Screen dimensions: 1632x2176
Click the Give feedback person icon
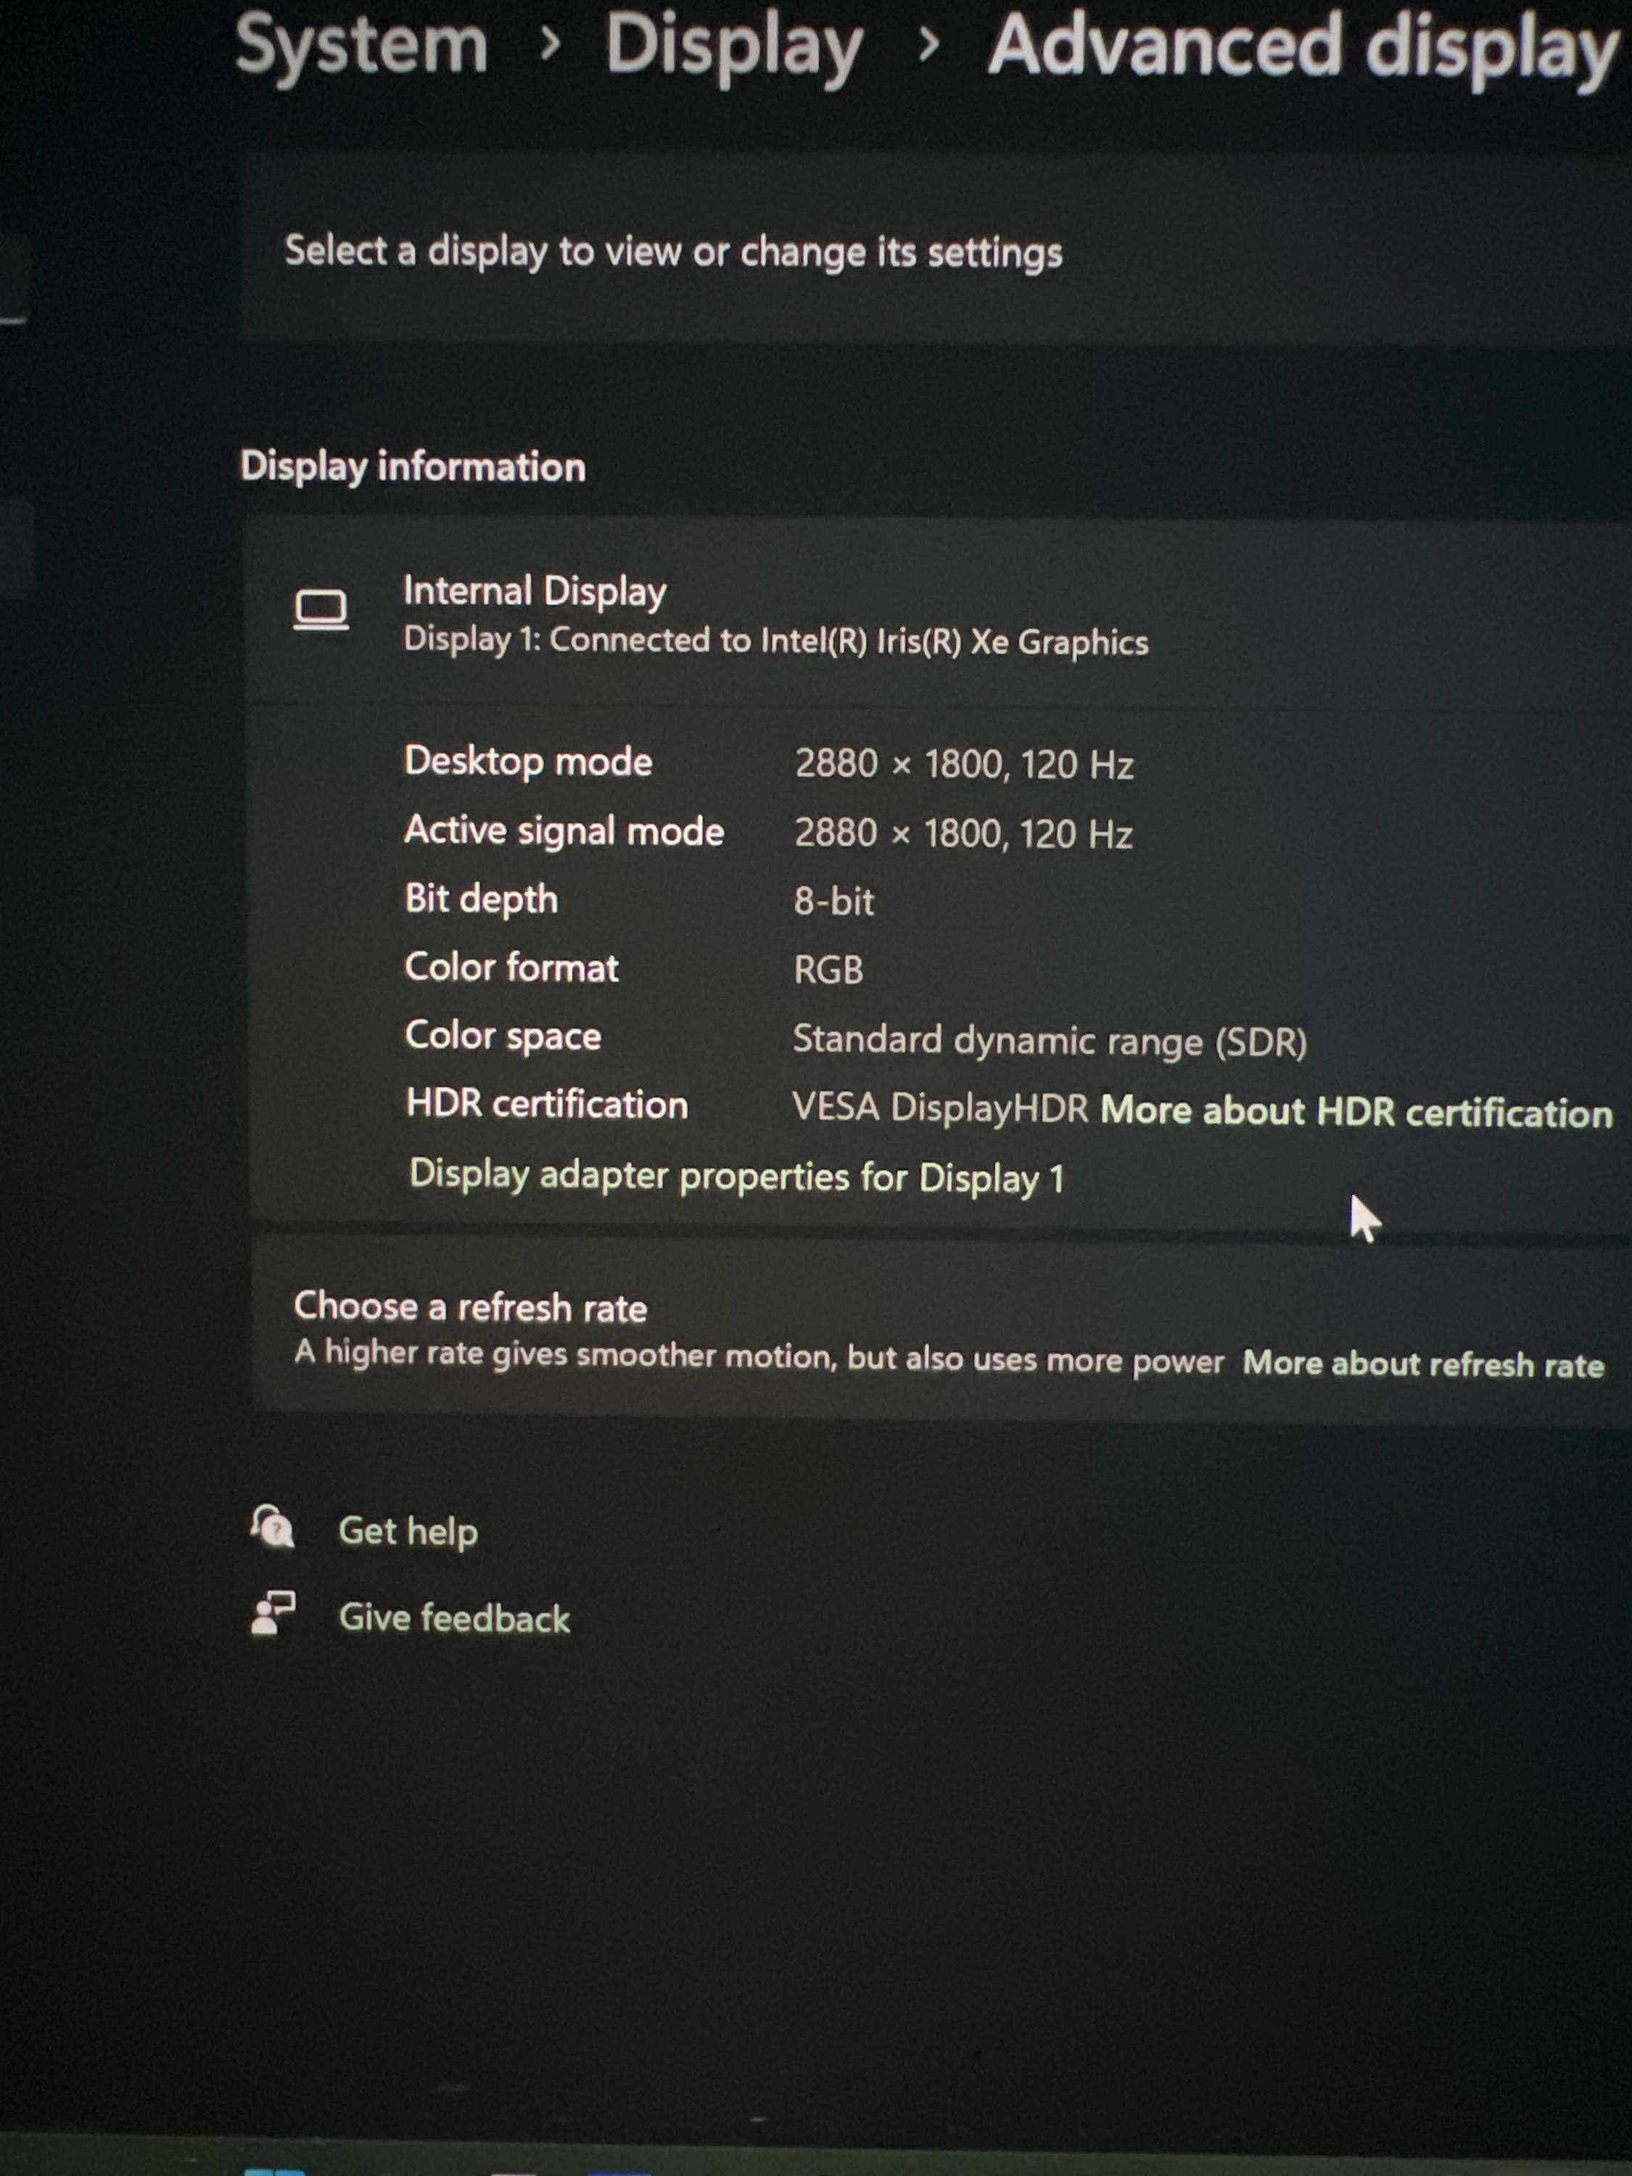(x=273, y=1615)
